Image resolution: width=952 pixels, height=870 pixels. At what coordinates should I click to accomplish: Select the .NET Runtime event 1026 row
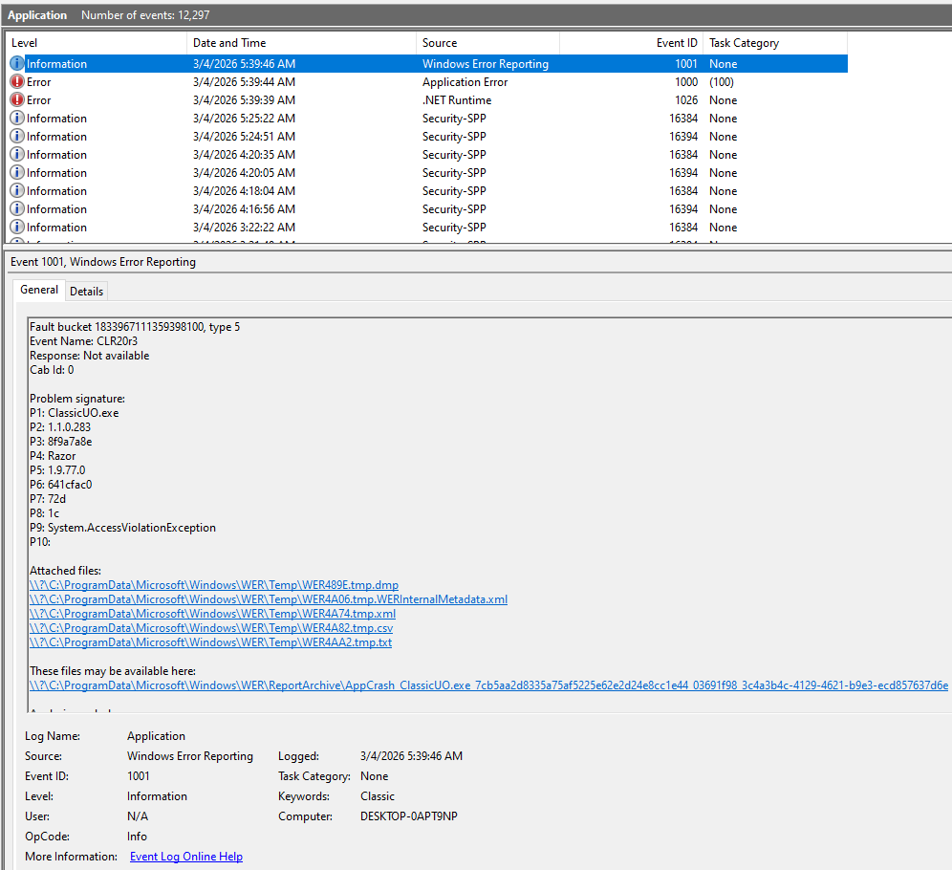[x=427, y=100]
